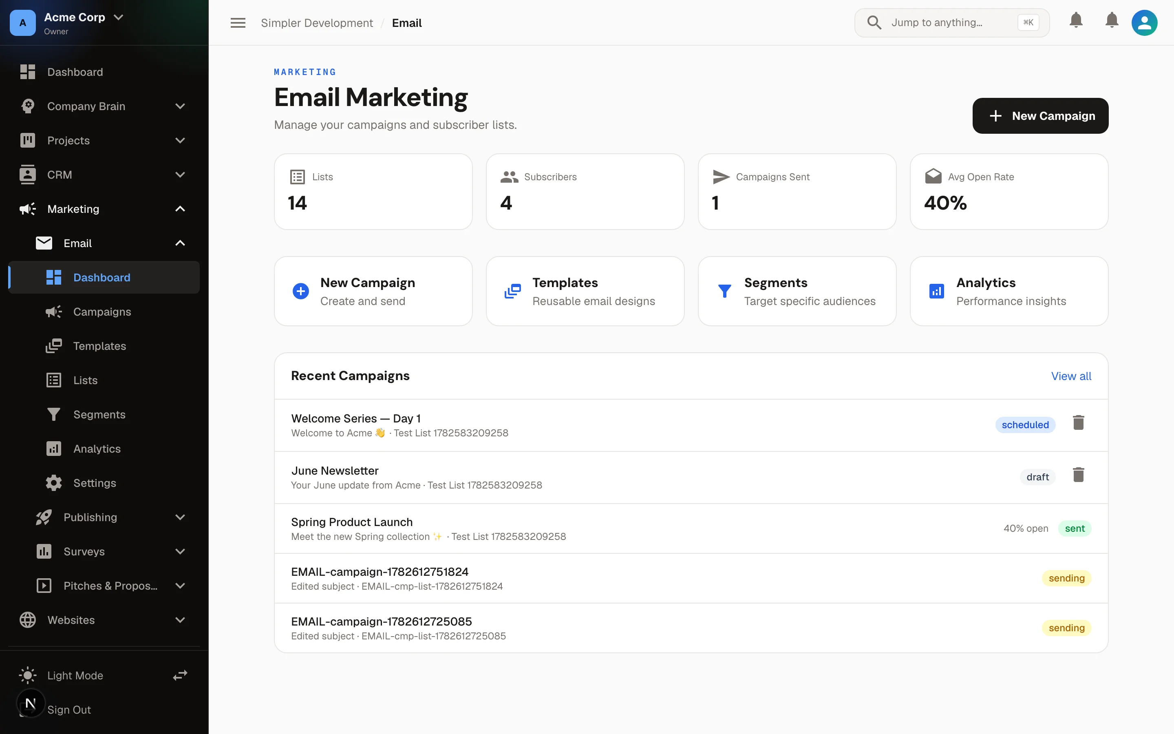Click the Subscribers stat card
The height and width of the screenshot is (734, 1174).
pos(585,192)
